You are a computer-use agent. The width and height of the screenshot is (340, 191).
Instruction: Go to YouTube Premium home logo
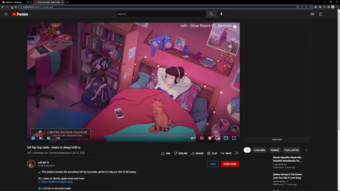click(20, 14)
